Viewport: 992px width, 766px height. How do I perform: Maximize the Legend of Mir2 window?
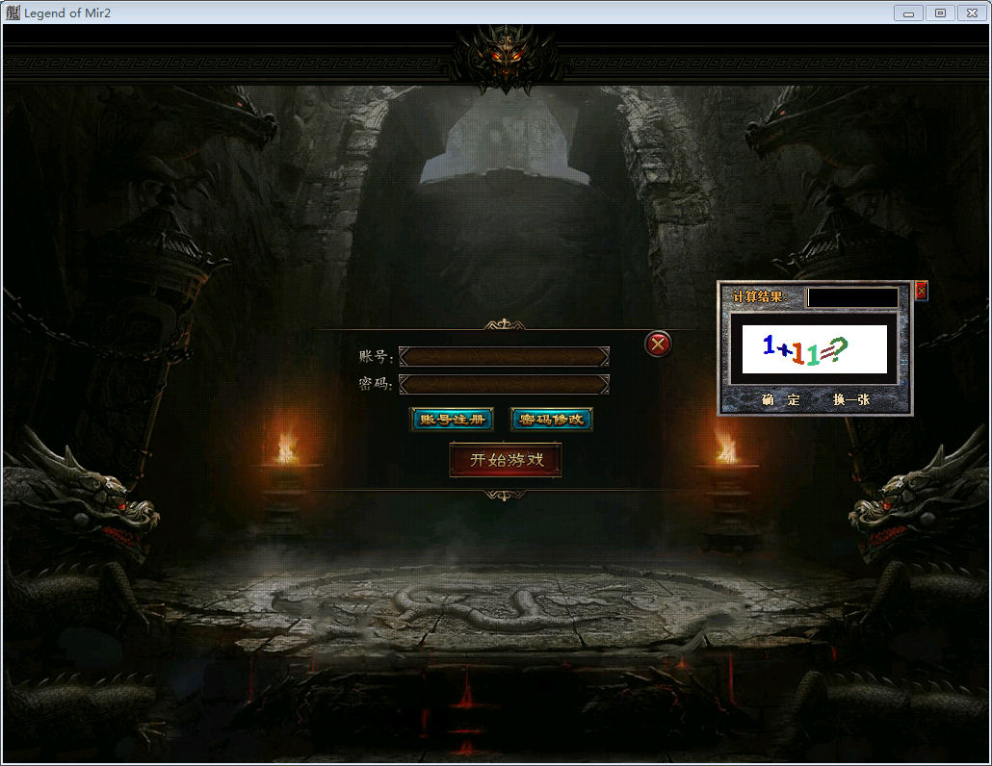[940, 13]
